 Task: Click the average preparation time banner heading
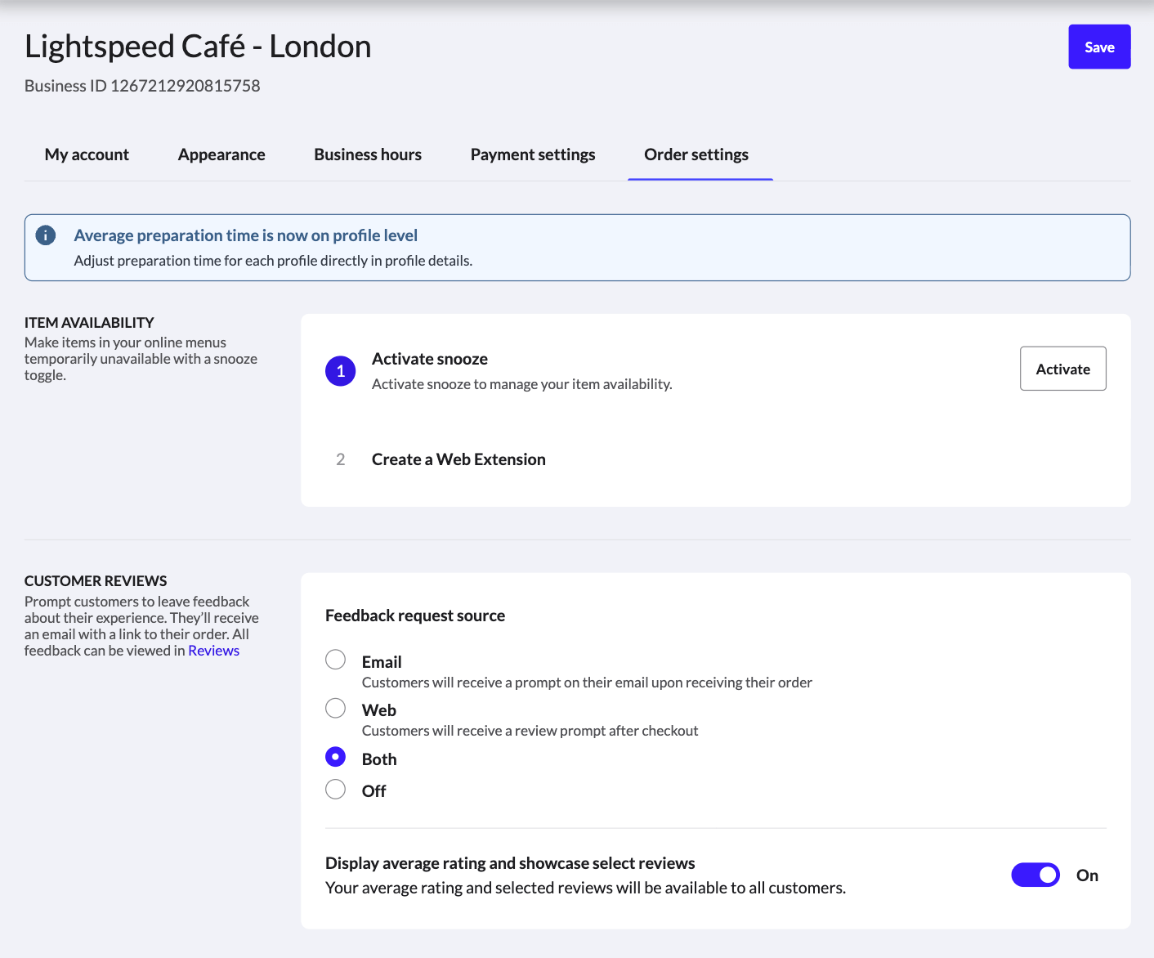pyautogui.click(x=245, y=235)
